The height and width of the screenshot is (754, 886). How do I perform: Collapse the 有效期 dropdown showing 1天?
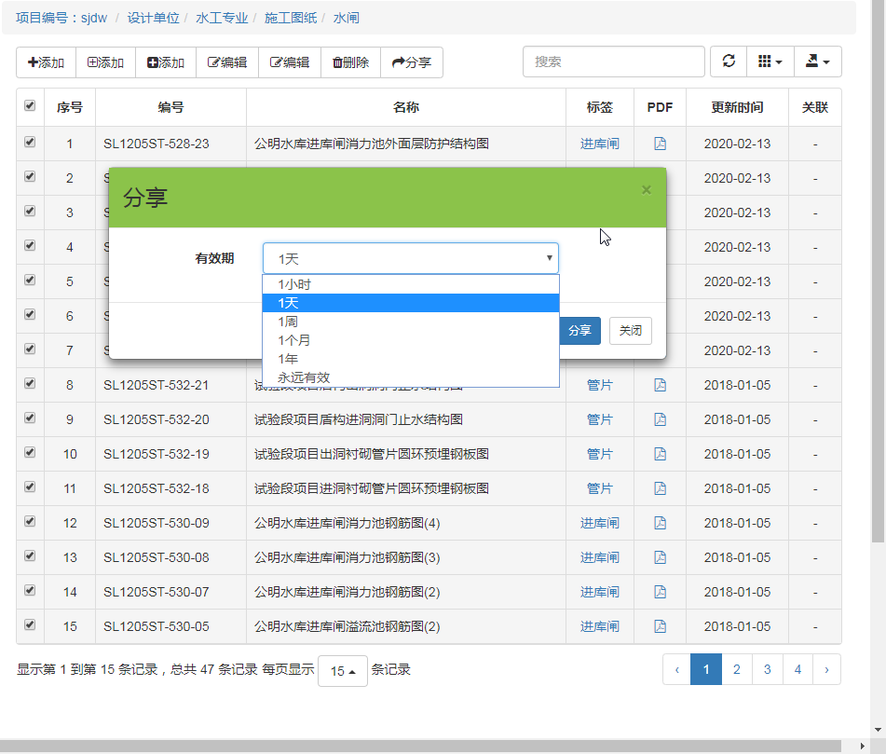[410, 258]
